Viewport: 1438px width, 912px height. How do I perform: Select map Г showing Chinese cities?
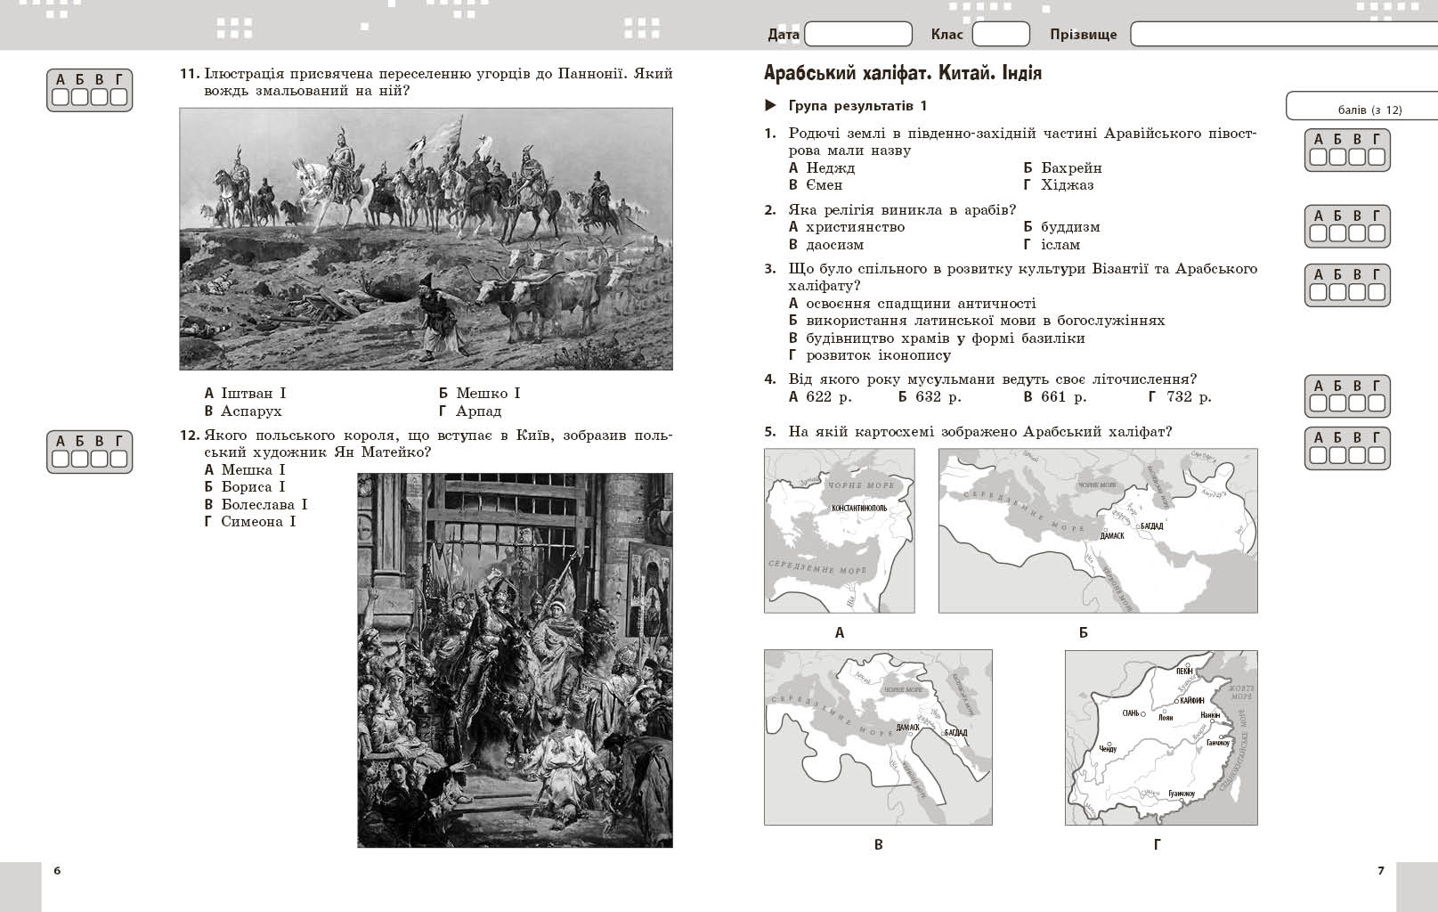(x=1161, y=737)
